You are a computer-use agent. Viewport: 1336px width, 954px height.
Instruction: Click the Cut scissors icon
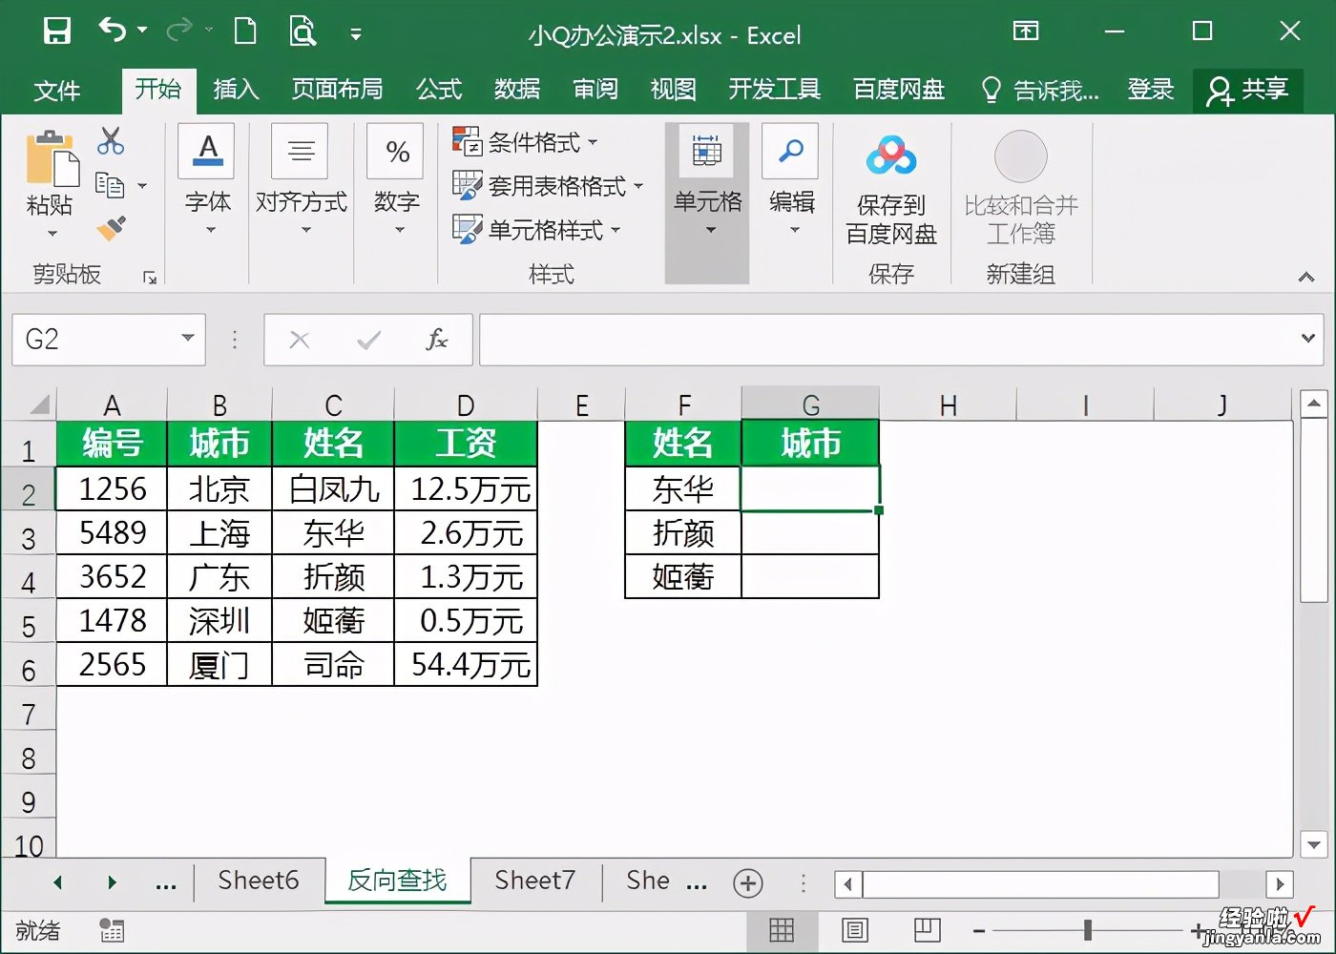(111, 142)
